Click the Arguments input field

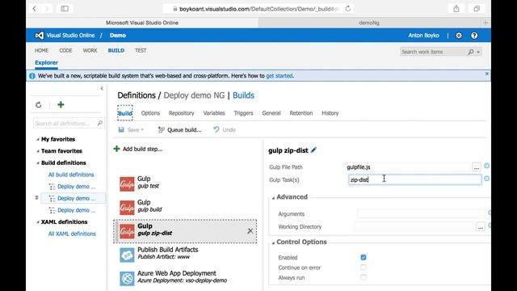[421, 213]
